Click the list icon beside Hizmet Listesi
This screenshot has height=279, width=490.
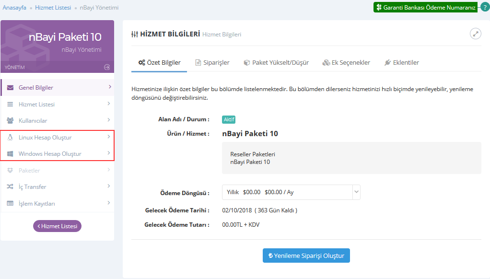tap(10, 105)
